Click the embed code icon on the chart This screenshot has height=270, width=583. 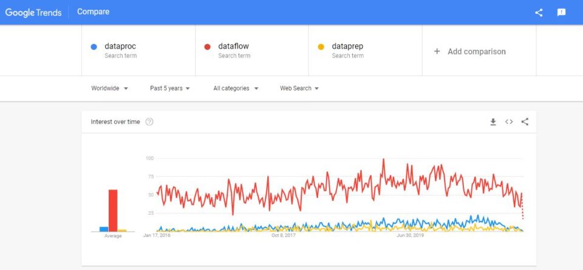point(509,122)
